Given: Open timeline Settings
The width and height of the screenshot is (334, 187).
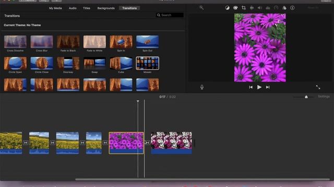Looking at the screenshot, I should coord(324,97).
